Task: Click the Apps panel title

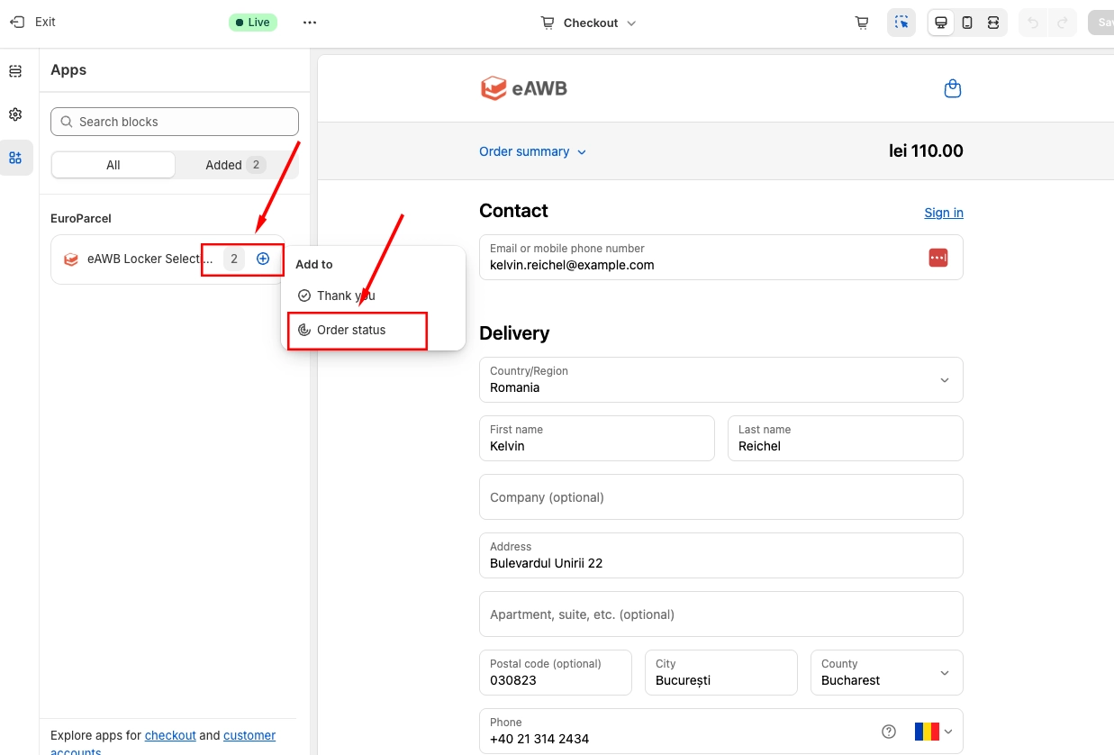Action: (68, 70)
